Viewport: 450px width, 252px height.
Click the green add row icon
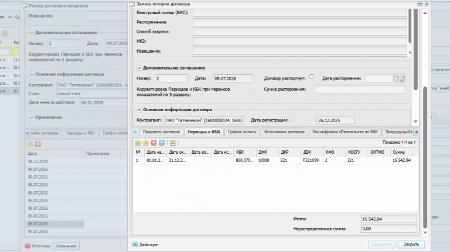(x=138, y=143)
